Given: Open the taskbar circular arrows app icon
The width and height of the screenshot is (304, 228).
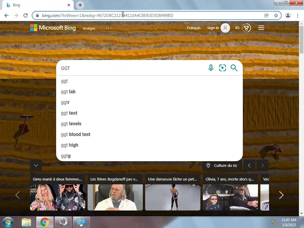Looking at the screenshot, I should point(63,222).
